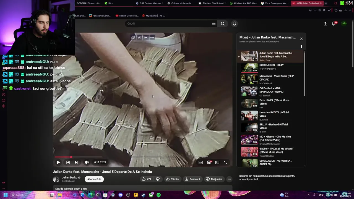Open Windows Start menu
The height and width of the screenshot is (199, 354).
(x=5, y=195)
